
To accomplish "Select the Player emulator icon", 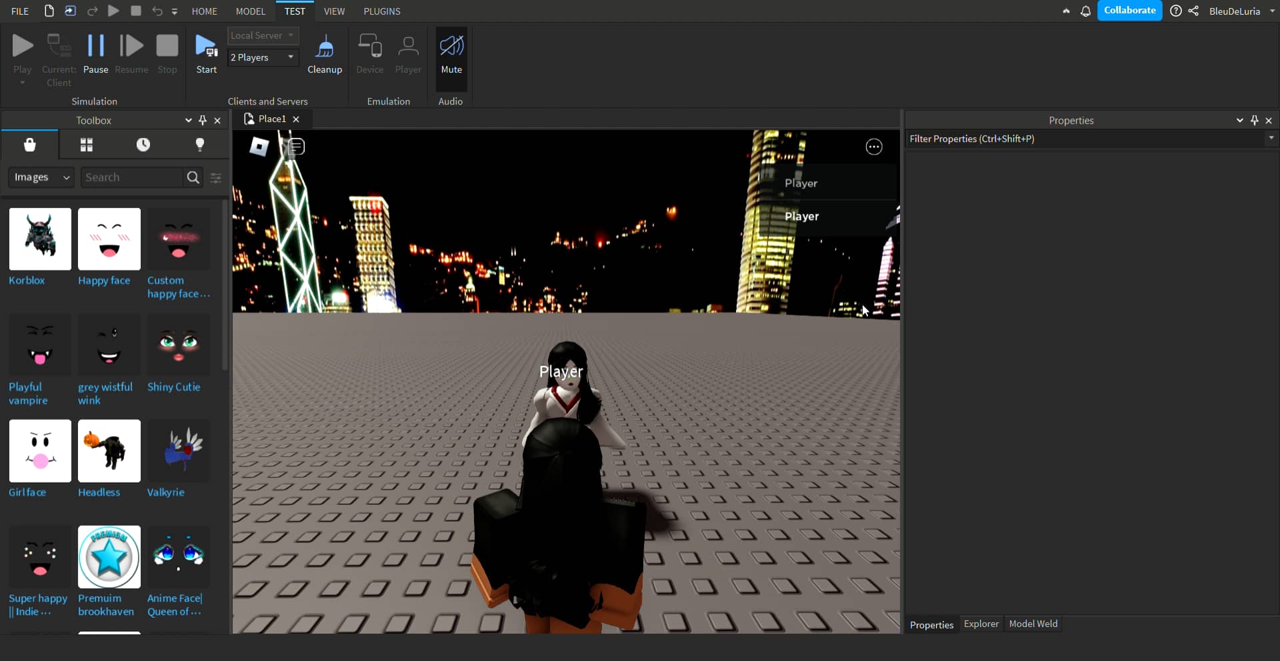I will 408,53.
